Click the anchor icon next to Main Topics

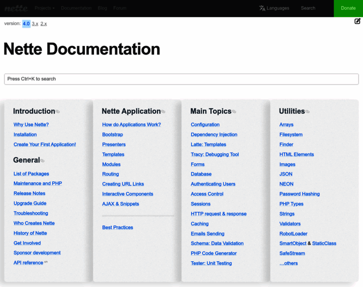[x=234, y=112]
